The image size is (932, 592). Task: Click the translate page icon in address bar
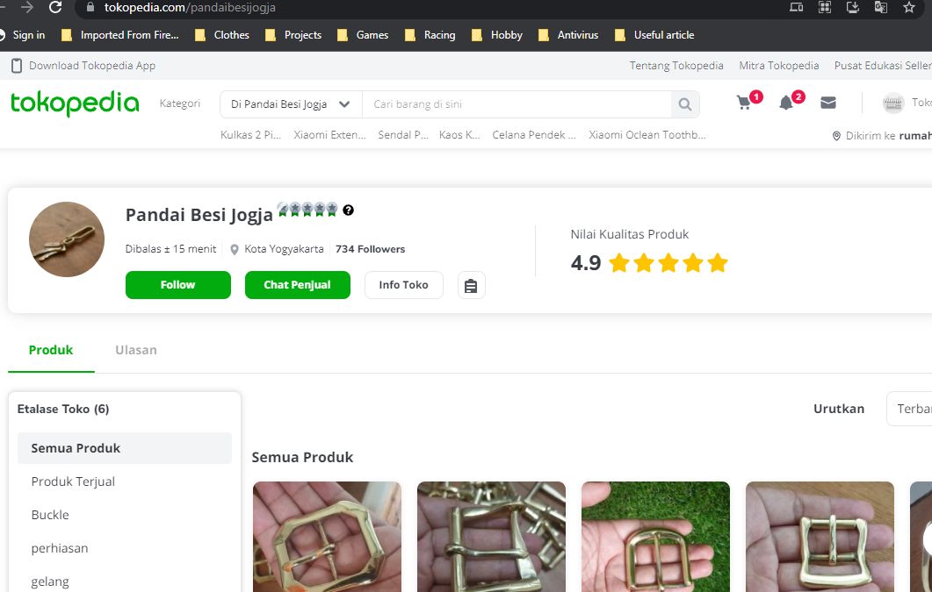coord(881,7)
